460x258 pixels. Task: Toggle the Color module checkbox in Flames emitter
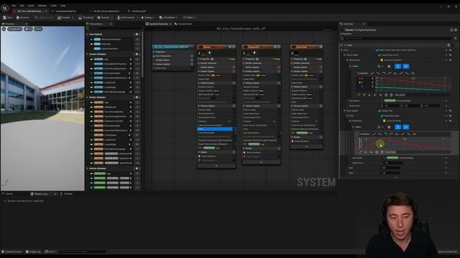234,129
